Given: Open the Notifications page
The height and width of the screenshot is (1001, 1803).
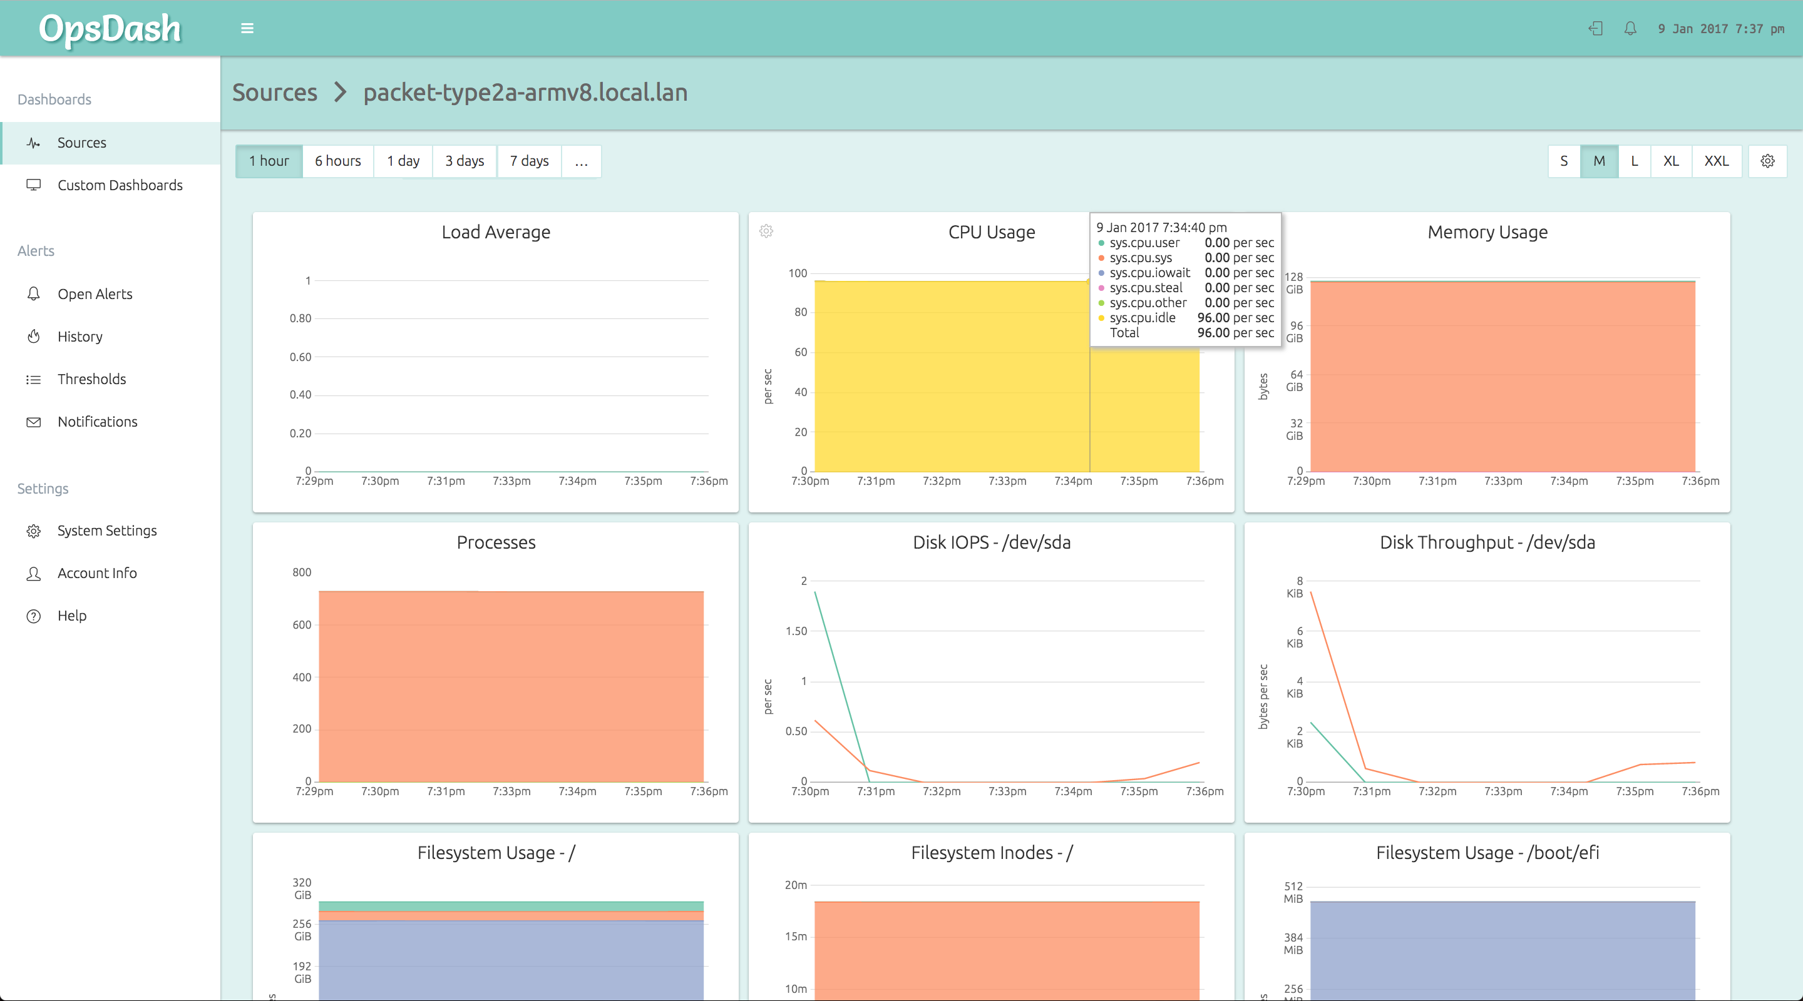Looking at the screenshot, I should (111, 422).
